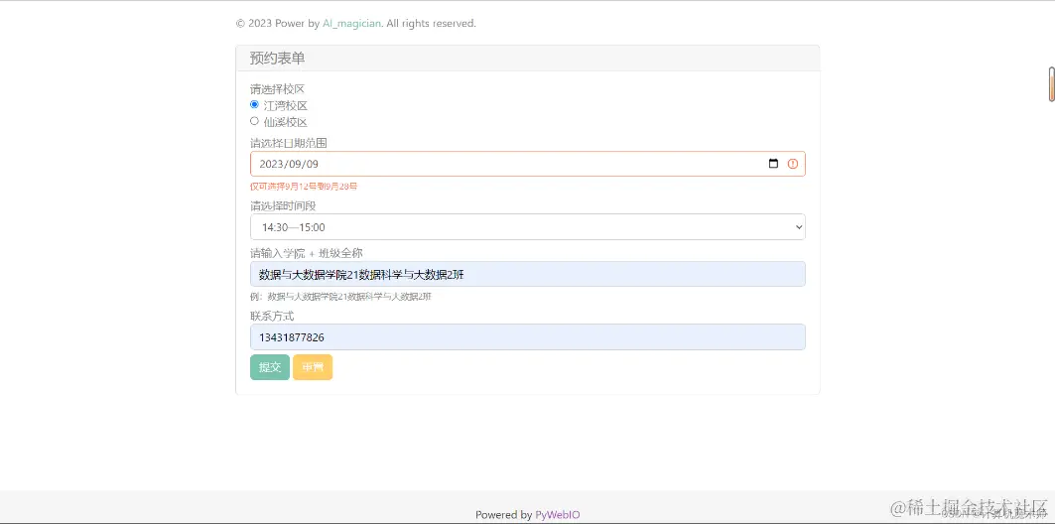This screenshot has height=524, width=1055.
Task: Click the example text 例：数据与大数据学院21数据科学与大数据2班
Action: click(x=340, y=297)
